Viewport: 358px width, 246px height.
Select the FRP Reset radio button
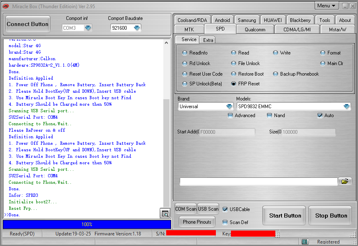[x=233, y=84]
